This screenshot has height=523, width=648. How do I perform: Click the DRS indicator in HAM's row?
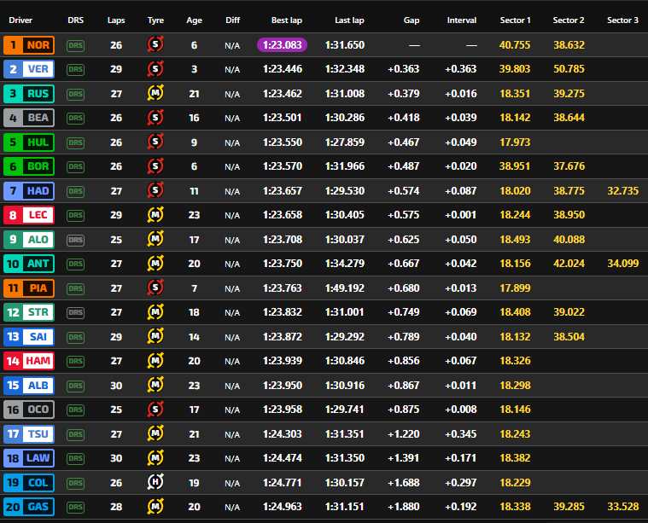click(75, 362)
